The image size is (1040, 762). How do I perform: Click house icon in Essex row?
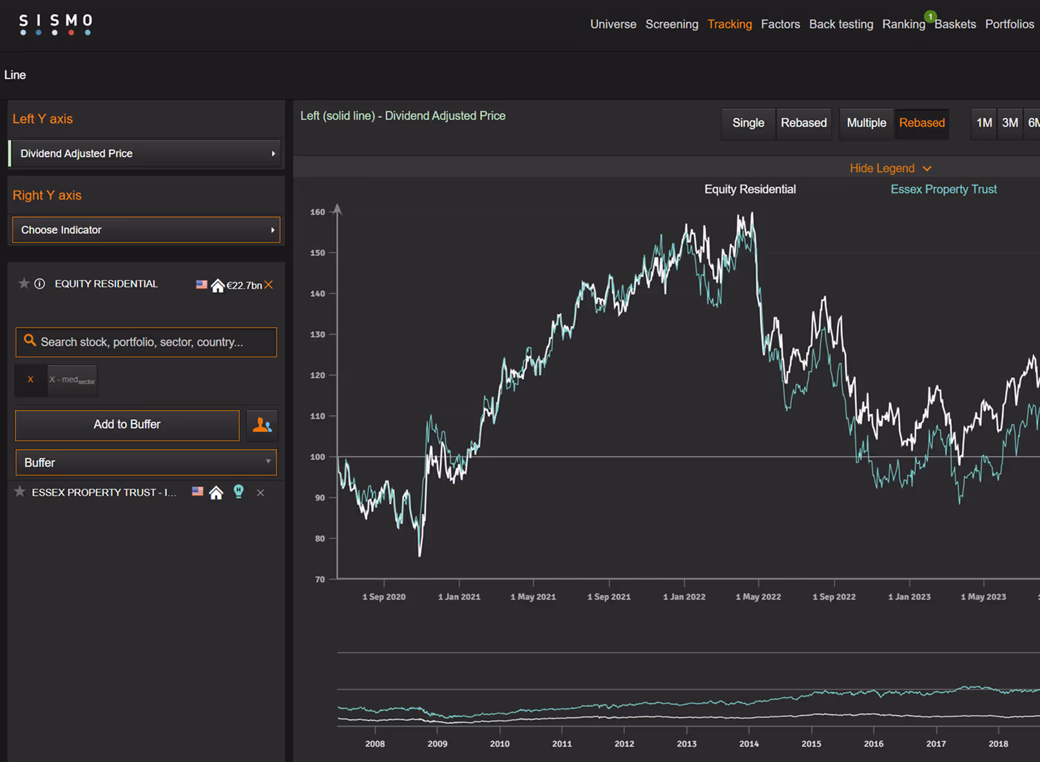(x=217, y=493)
